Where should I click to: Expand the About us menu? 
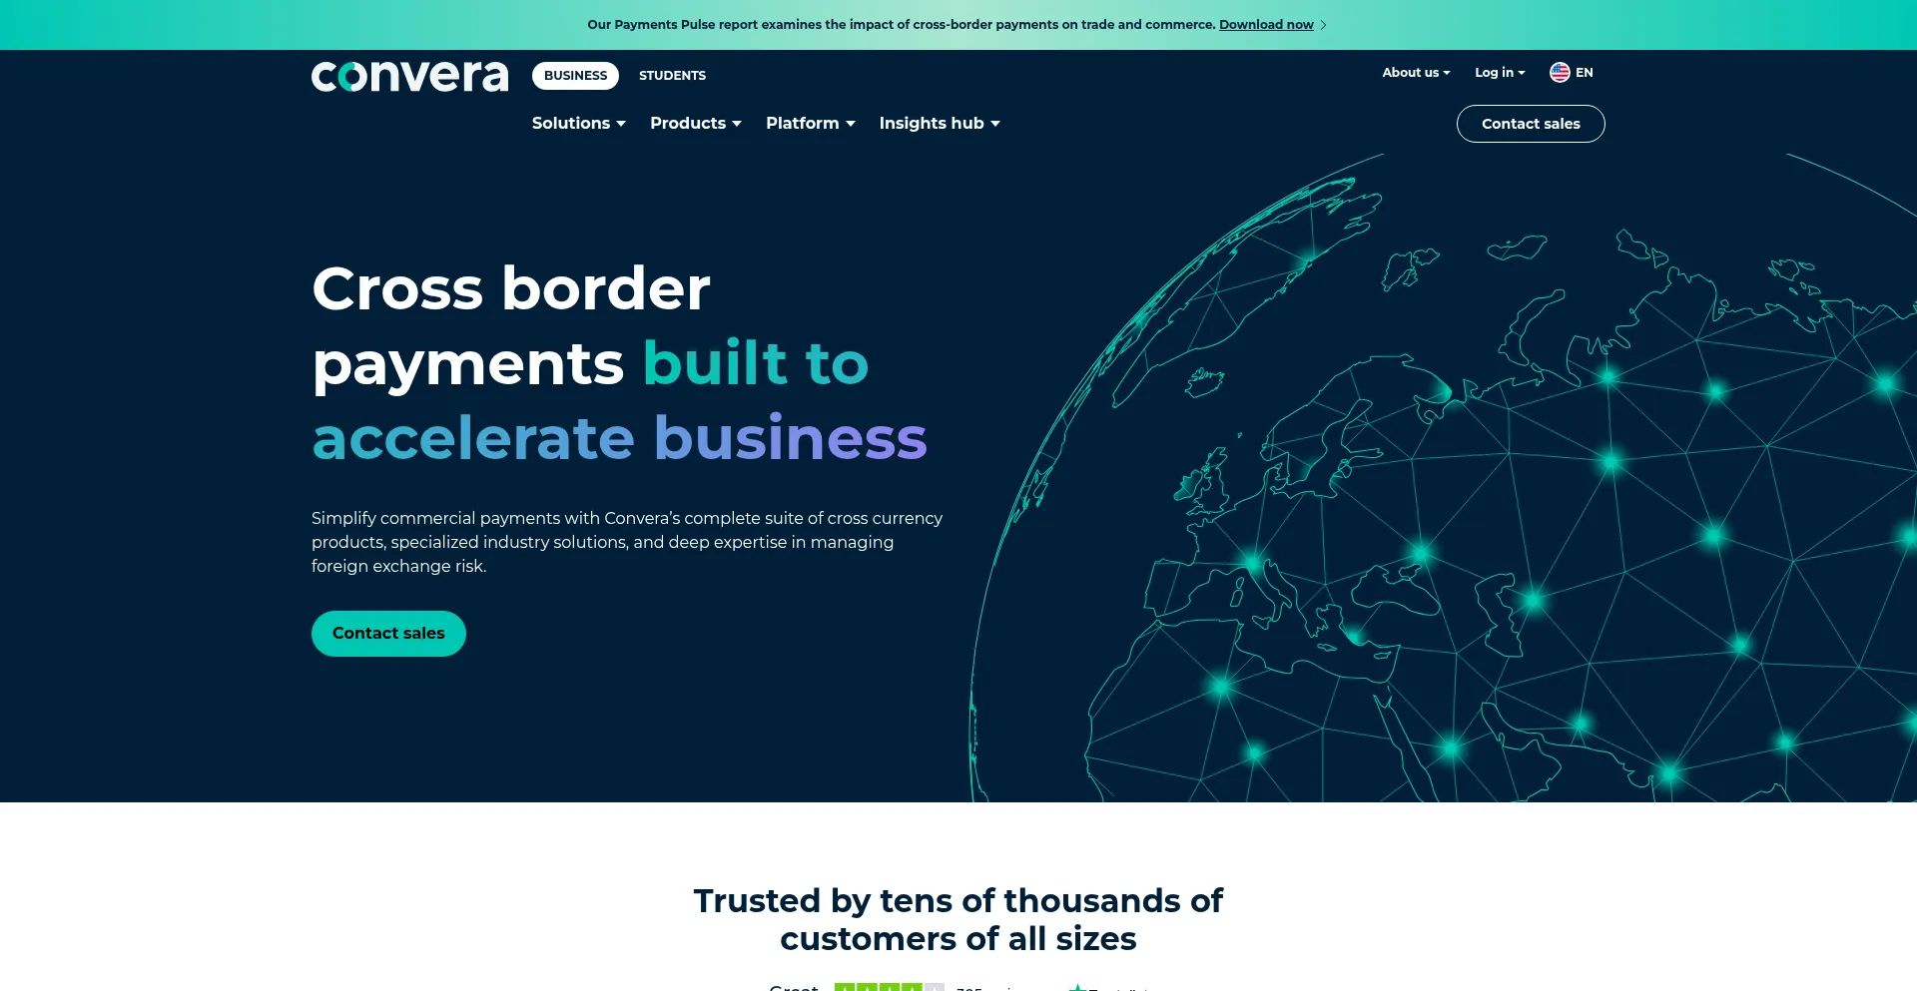(1416, 72)
